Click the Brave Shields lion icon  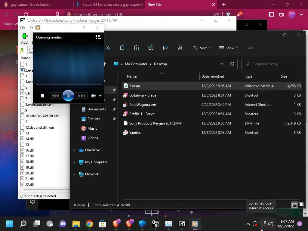(x=228, y=14)
